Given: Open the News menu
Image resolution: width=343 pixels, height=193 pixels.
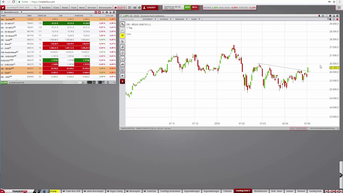Looking at the screenshot, I should 82,8.
